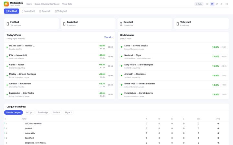Select the Volleyball sport tab
233x145 pixels.
pos(61,11)
